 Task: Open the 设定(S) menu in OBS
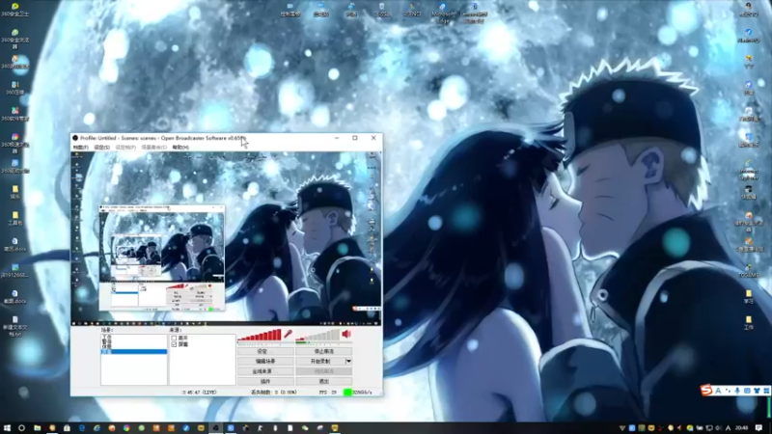pyautogui.click(x=101, y=148)
